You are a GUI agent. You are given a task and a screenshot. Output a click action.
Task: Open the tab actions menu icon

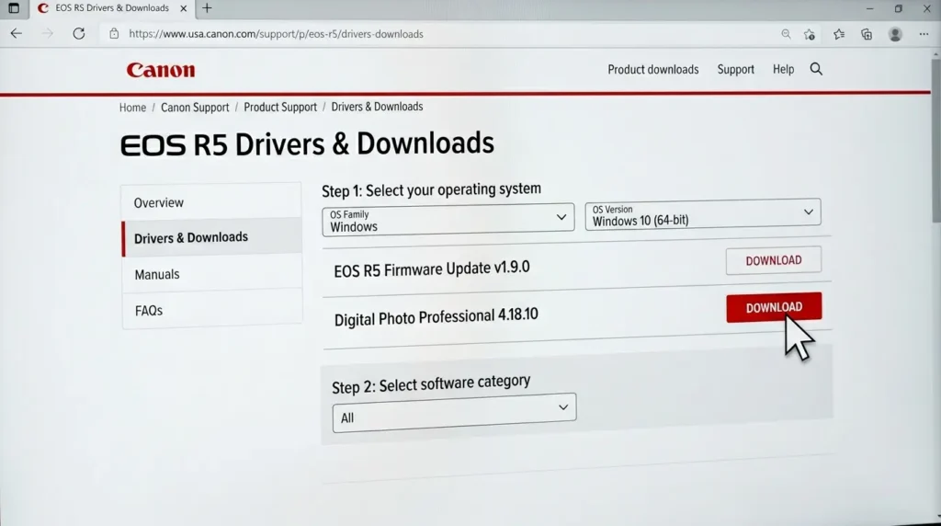coord(13,8)
